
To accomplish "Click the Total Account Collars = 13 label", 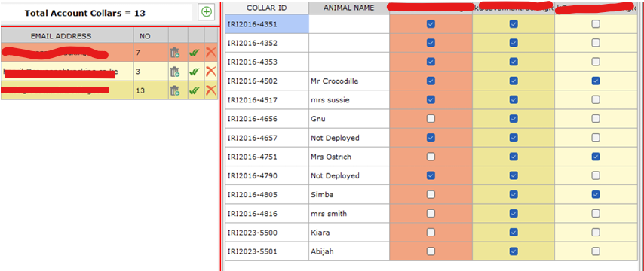I will tap(85, 13).
